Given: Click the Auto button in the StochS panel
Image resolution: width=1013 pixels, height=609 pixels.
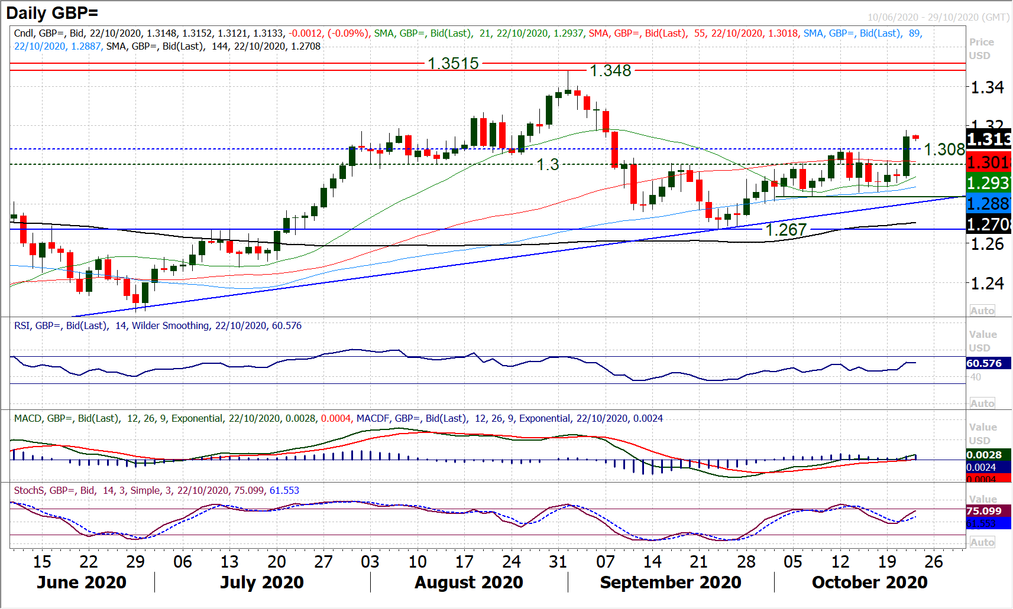Looking at the screenshot, I should (x=982, y=542).
